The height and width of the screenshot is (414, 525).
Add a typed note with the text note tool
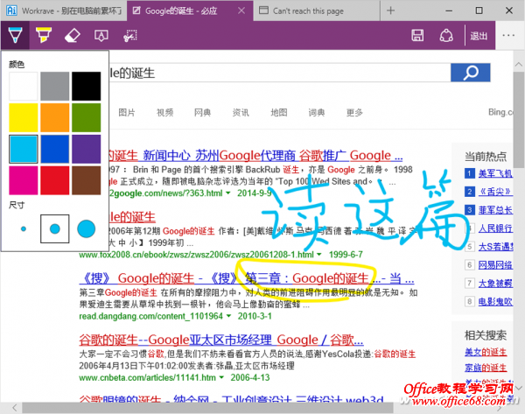(x=101, y=36)
